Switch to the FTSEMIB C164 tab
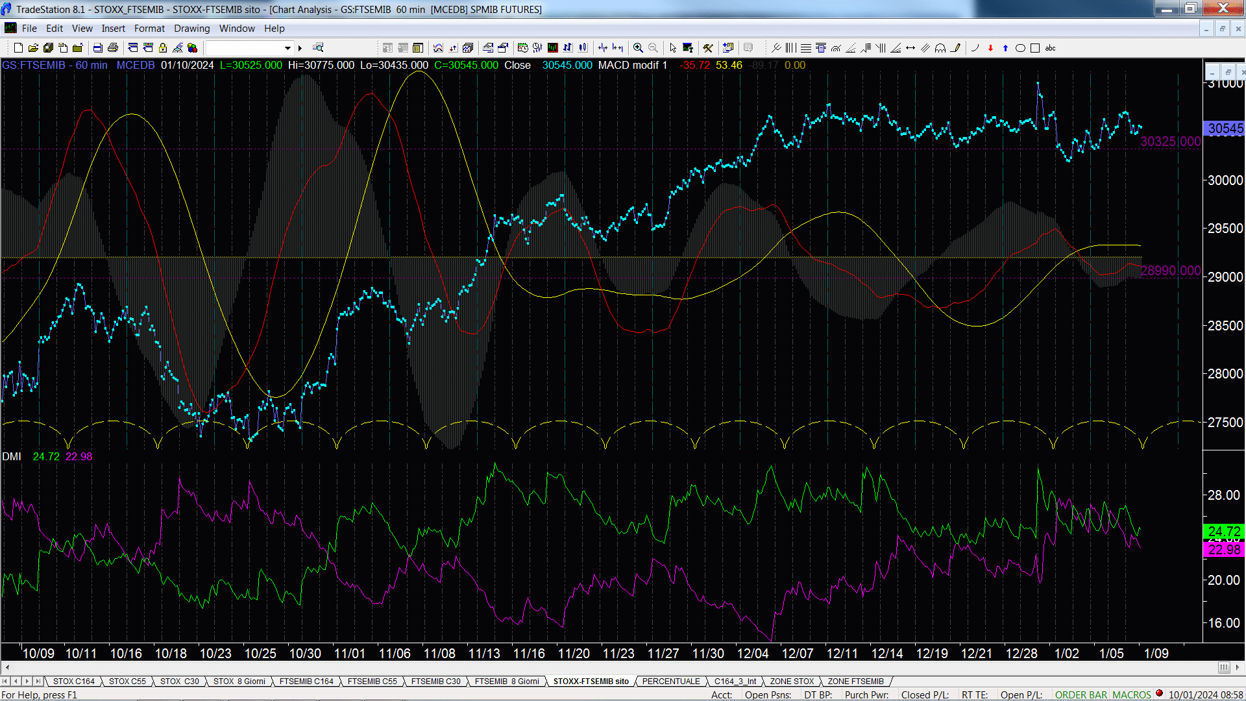 coord(306,681)
